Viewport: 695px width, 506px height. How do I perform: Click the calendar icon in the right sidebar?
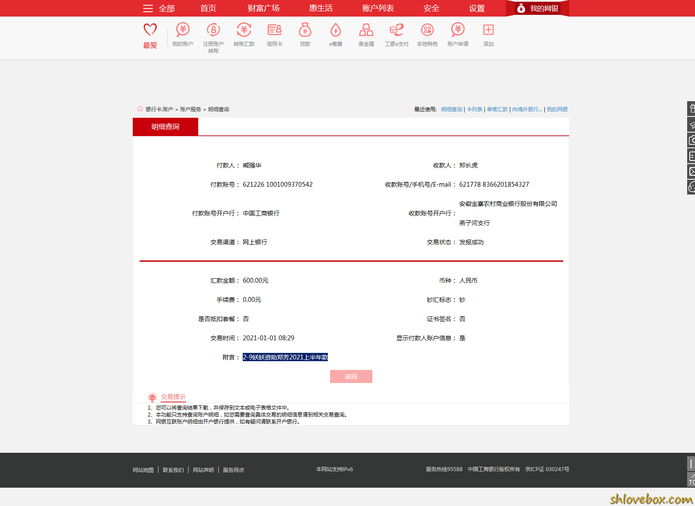(692, 156)
